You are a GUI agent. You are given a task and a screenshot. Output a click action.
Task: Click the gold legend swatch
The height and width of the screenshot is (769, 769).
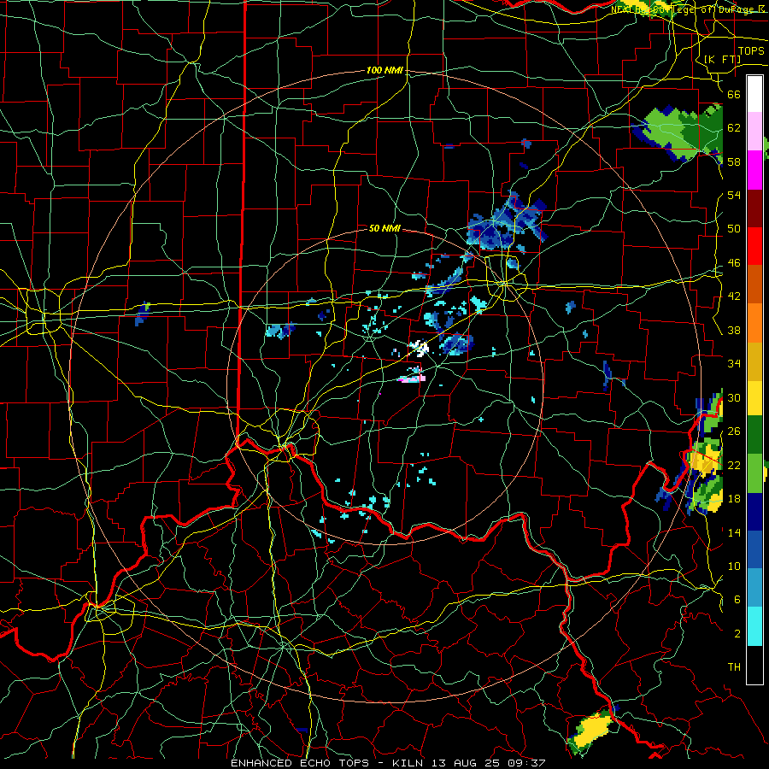coord(754,361)
